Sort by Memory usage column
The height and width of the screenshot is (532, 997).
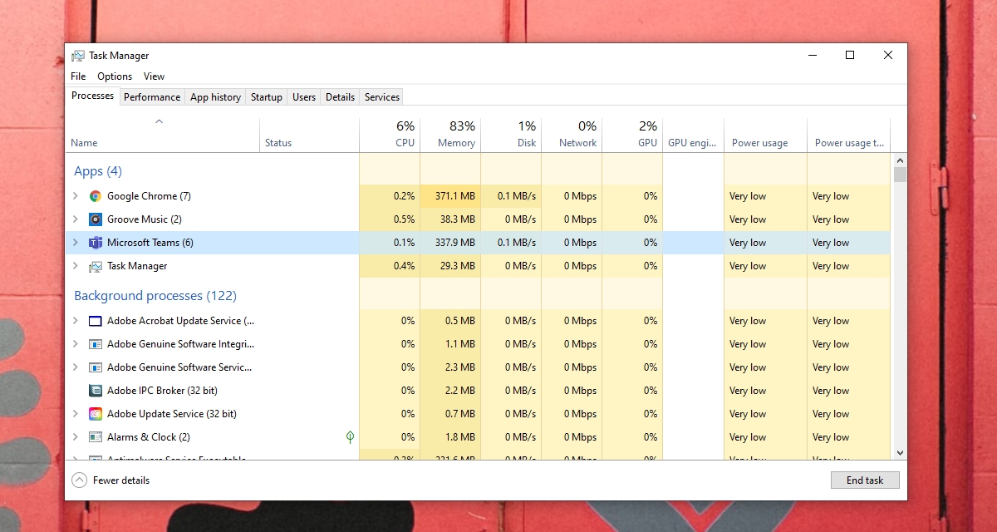point(450,135)
